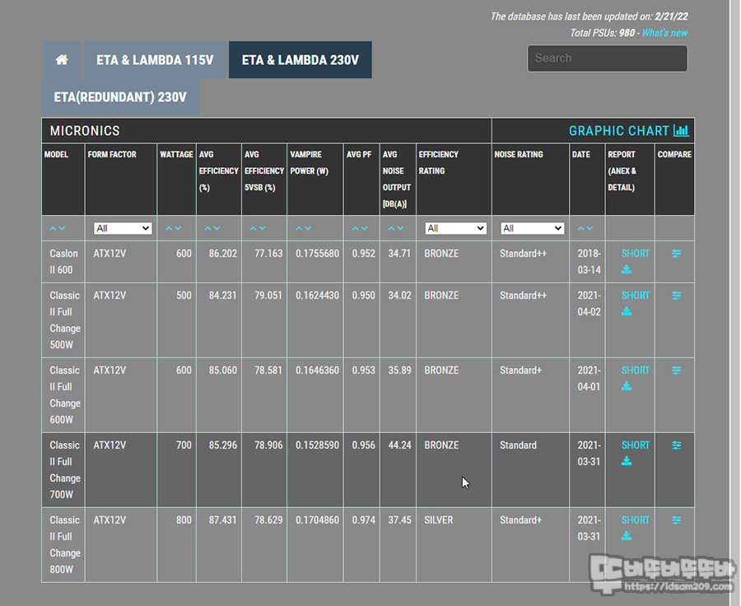This screenshot has width=741, height=606.
Task: Add Caslon II 600 to compare
Action: pos(676,254)
